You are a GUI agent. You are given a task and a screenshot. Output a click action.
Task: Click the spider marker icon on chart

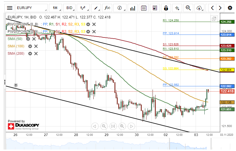(16, 85)
